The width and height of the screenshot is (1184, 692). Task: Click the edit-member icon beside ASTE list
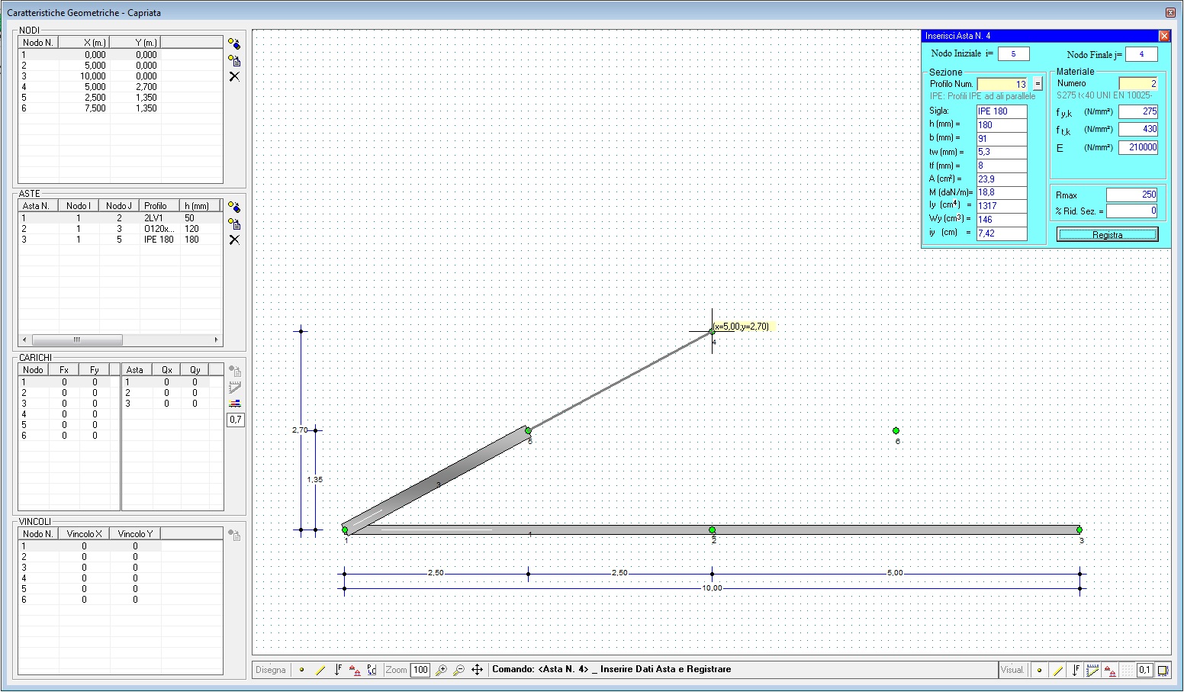click(x=234, y=224)
